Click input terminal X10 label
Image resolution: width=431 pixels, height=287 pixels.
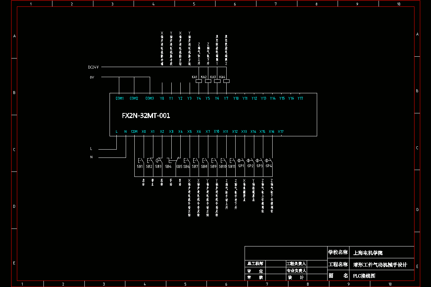pos(217,132)
